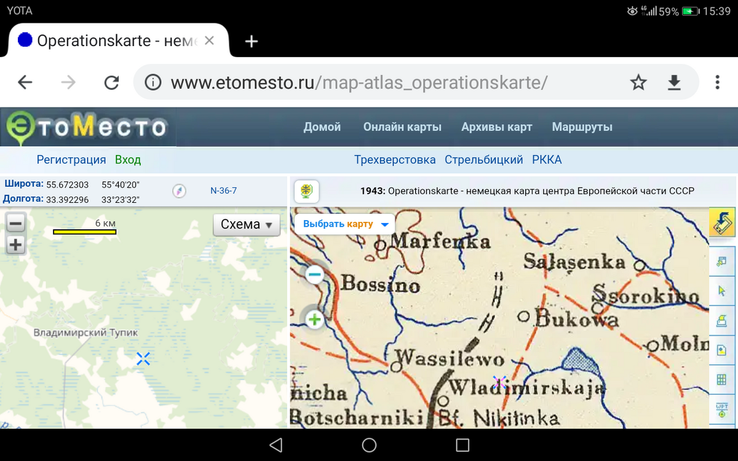
Task: Click Bukowa on the historical map
Action: pos(577,319)
